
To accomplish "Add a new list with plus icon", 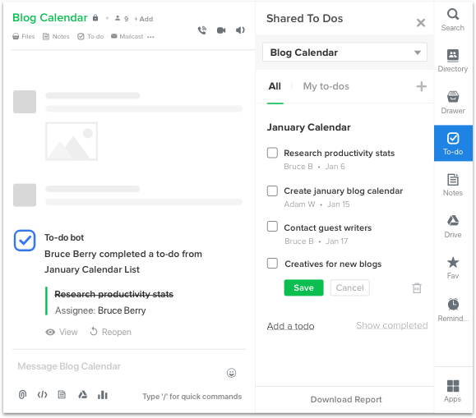I will pyautogui.click(x=422, y=86).
